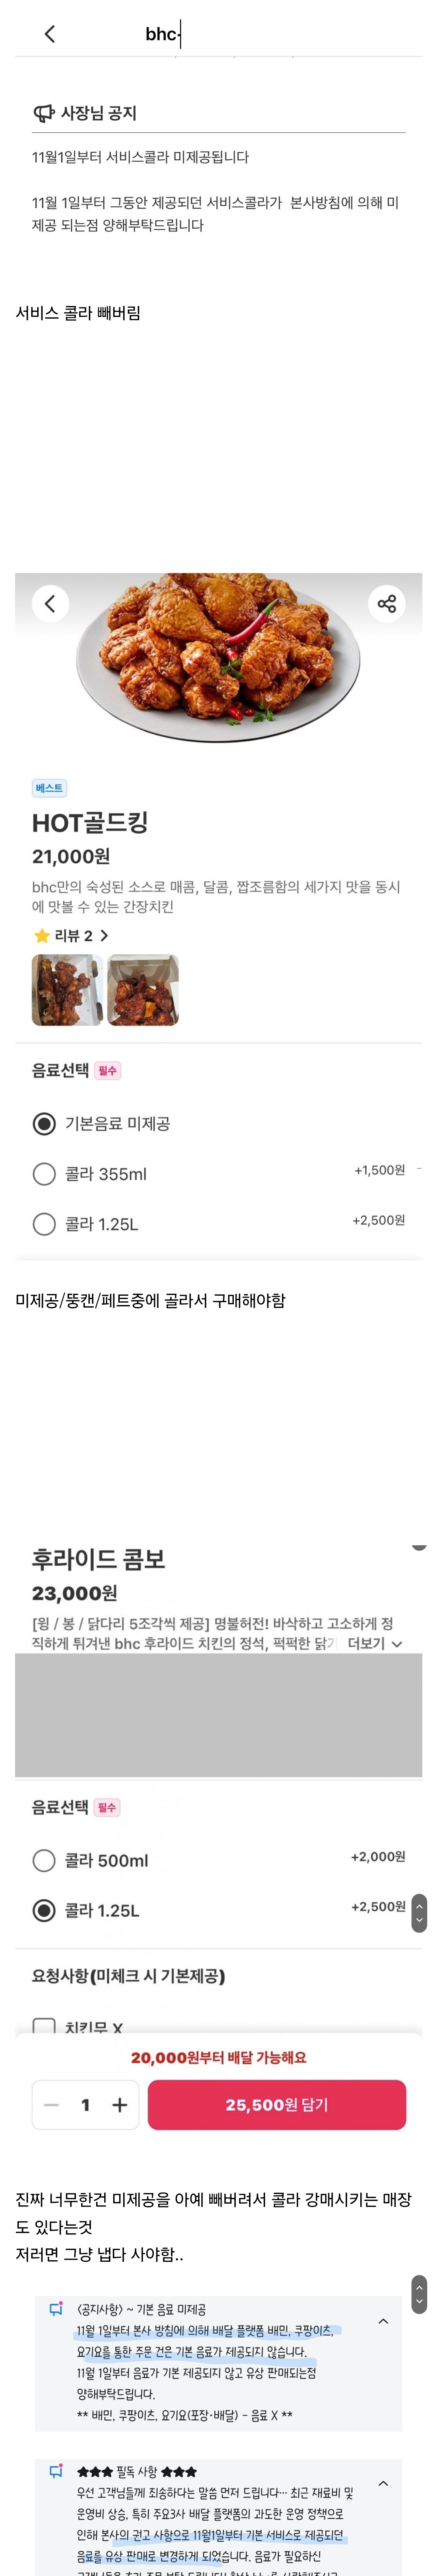
Task: Increase quantity with the plus icon
Action: click(120, 2105)
